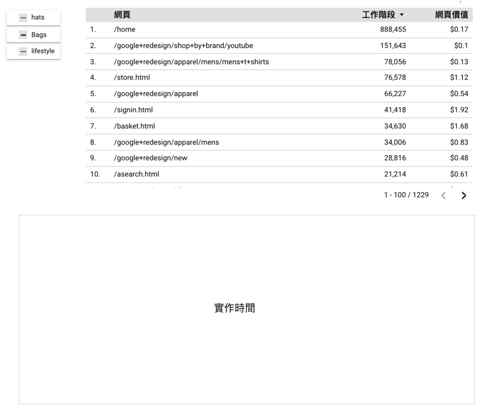Click the $1.92 page value cell

point(459,110)
